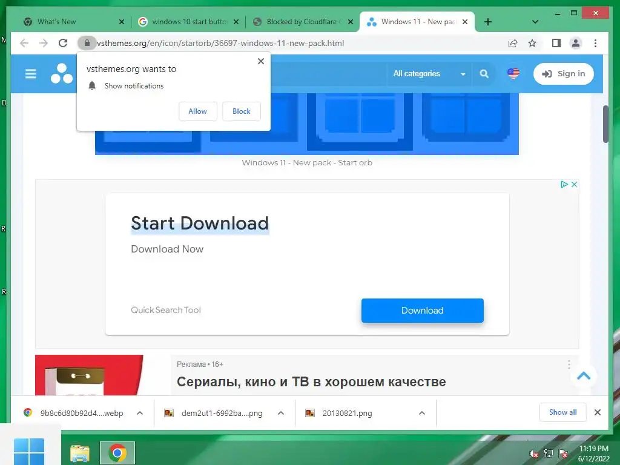620x465 pixels.
Task: Click the Download Now ad text
Action: pyautogui.click(x=167, y=249)
